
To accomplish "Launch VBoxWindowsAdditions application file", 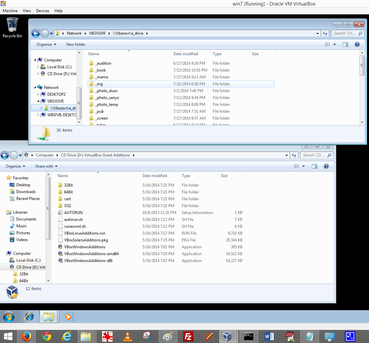I will (x=85, y=247).
